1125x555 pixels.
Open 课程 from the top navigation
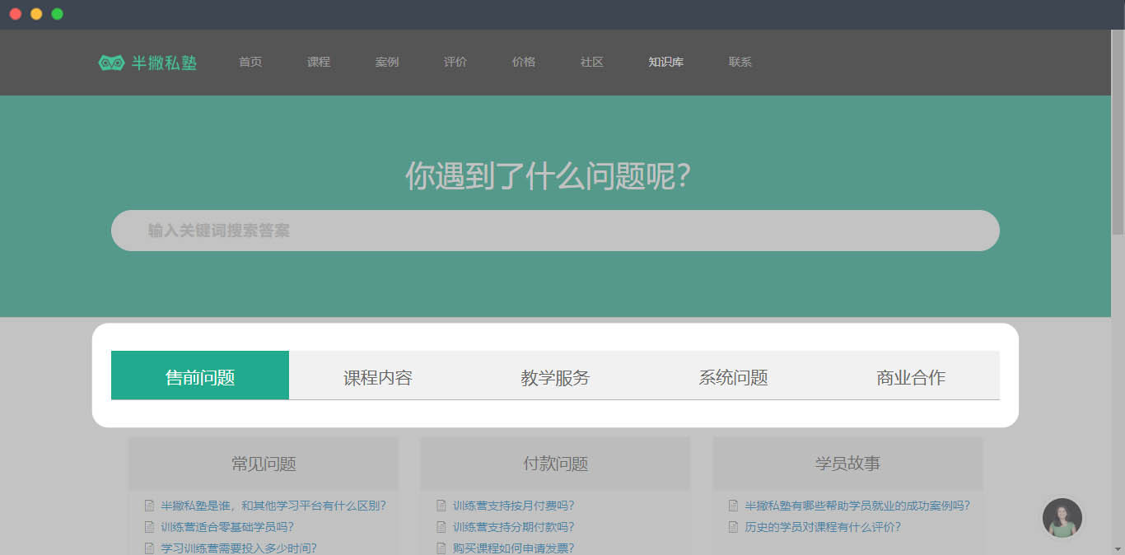pos(319,63)
